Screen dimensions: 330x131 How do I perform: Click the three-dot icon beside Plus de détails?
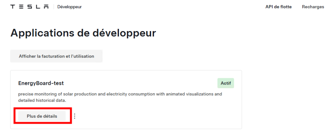(x=74, y=116)
